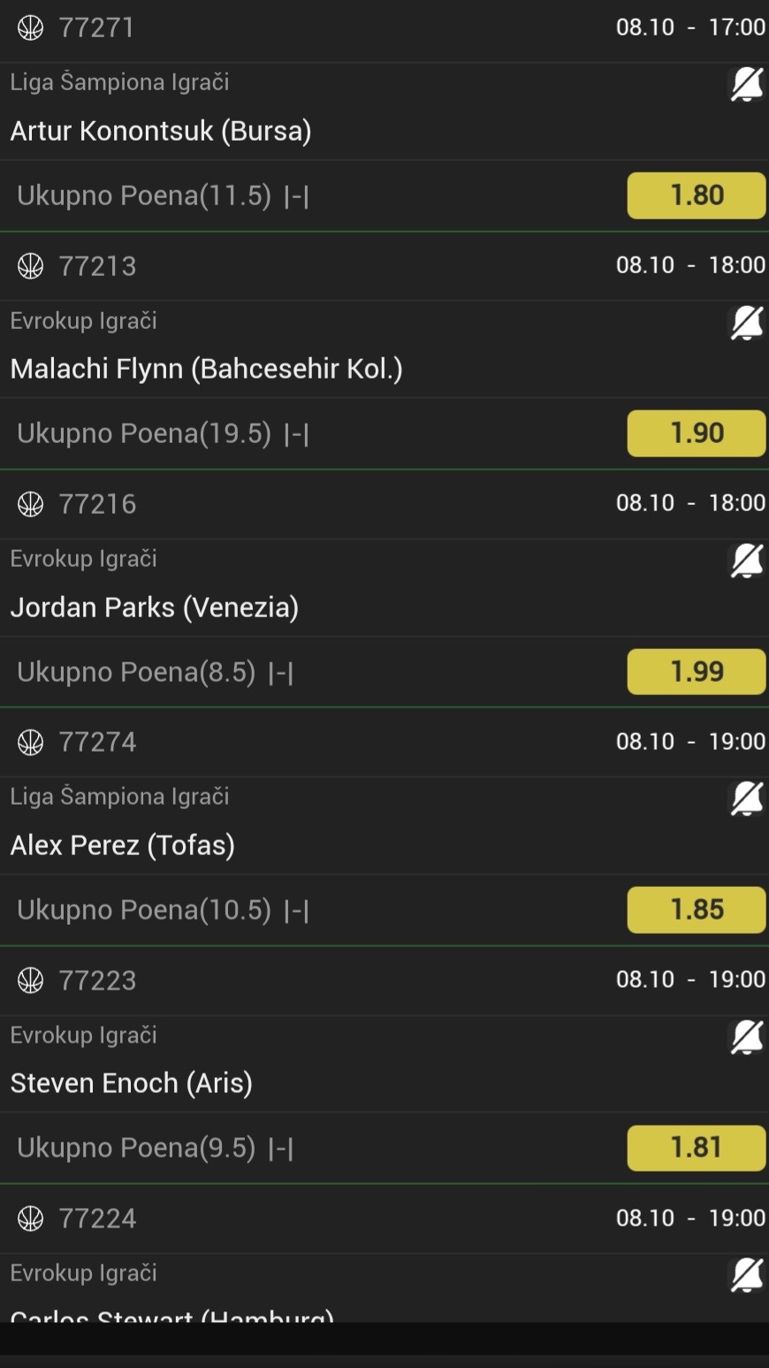Image resolution: width=769 pixels, height=1368 pixels.
Task: Toggle the bell icon for Steven Enoch
Action: [746, 1037]
